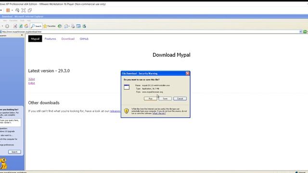Click the "Other downloads" heading
The width and height of the screenshot is (308, 173).
(x=44, y=103)
